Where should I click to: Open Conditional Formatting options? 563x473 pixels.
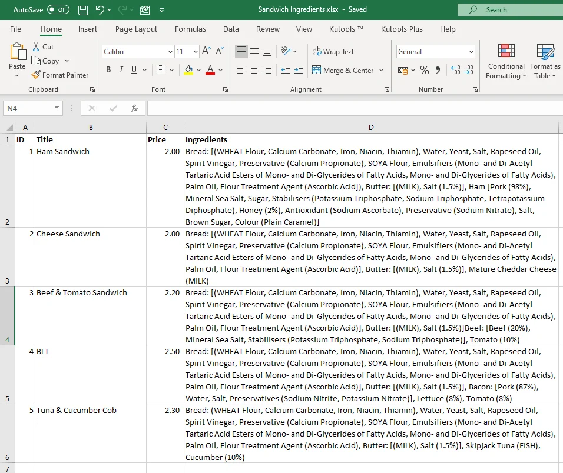pyautogui.click(x=505, y=61)
